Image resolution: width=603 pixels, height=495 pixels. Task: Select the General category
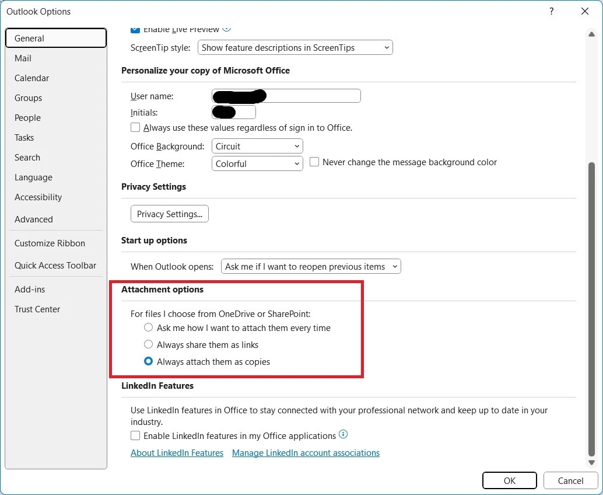coord(56,38)
